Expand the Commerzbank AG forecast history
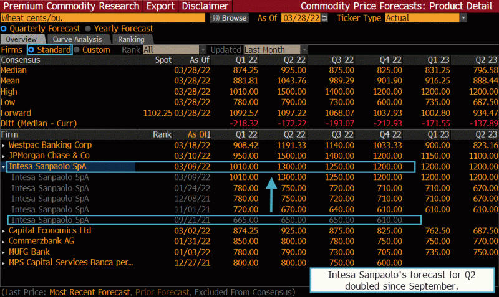499x297 pixels. click(x=4, y=241)
